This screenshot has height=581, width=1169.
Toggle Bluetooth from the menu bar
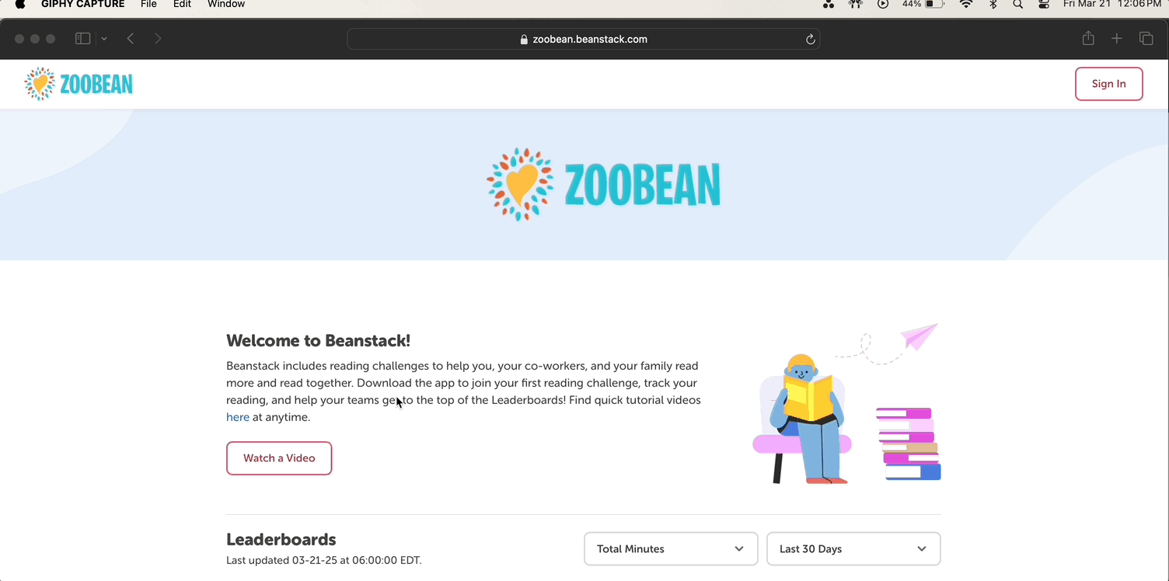992,5
